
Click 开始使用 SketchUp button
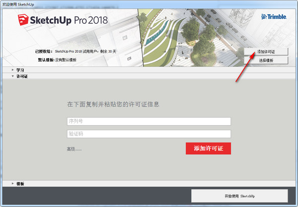coord(239,196)
